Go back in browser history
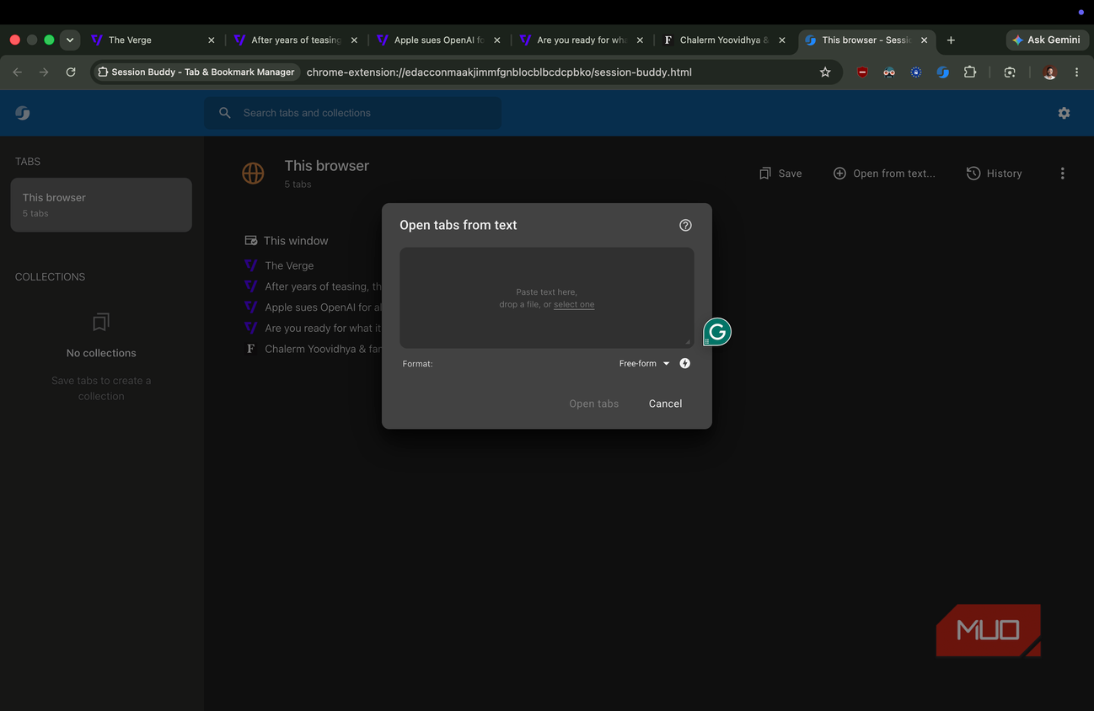1094x711 pixels. [x=18, y=72]
